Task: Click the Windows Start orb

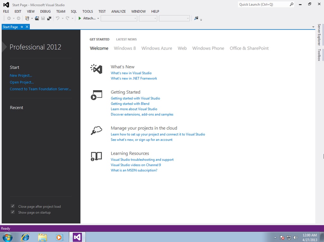Action: [7, 237]
